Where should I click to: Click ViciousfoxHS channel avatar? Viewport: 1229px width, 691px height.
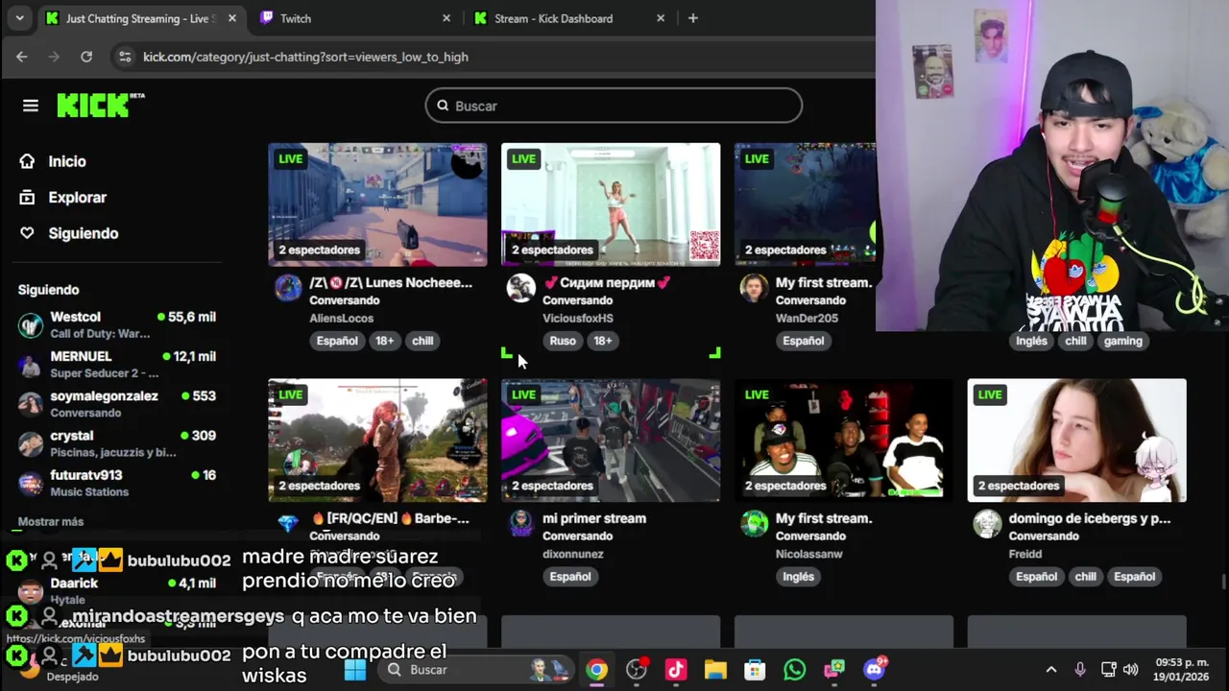click(x=521, y=288)
